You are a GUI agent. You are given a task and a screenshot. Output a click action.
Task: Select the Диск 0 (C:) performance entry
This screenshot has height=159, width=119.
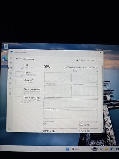tap(28, 82)
